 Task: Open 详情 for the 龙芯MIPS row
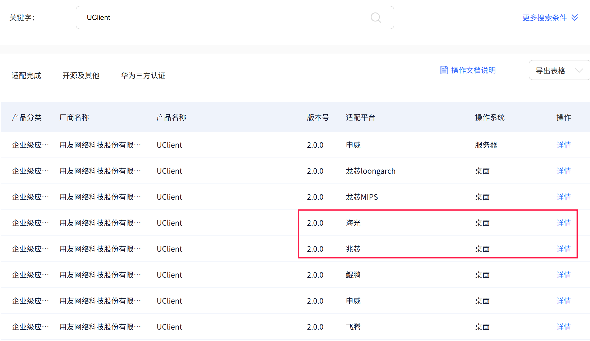coord(564,197)
